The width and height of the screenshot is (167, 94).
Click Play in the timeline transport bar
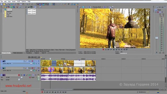(x=50, y=92)
